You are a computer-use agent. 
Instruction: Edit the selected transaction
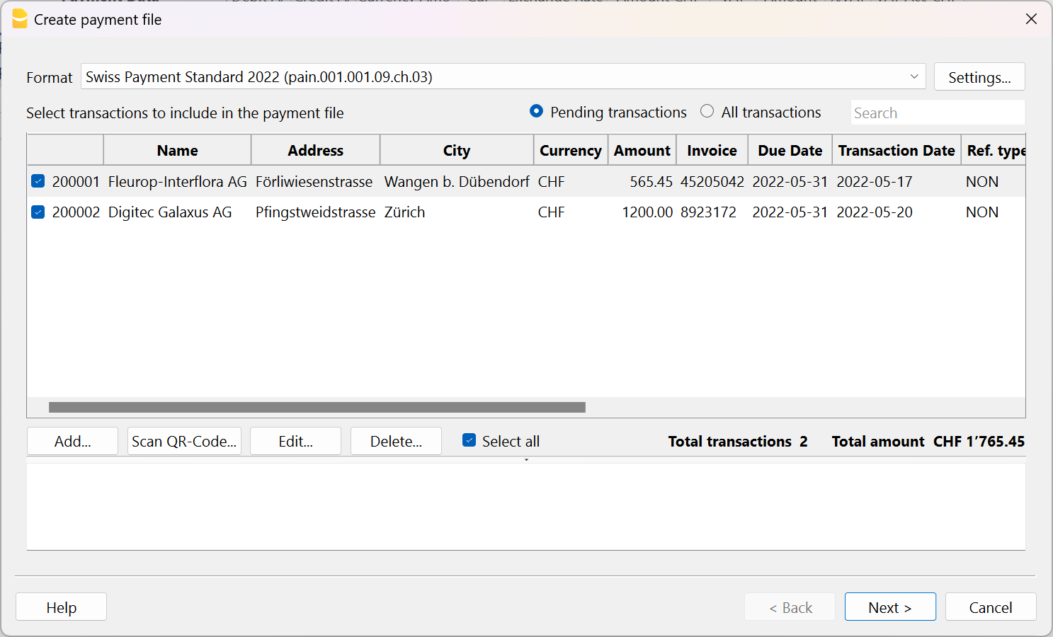click(295, 440)
